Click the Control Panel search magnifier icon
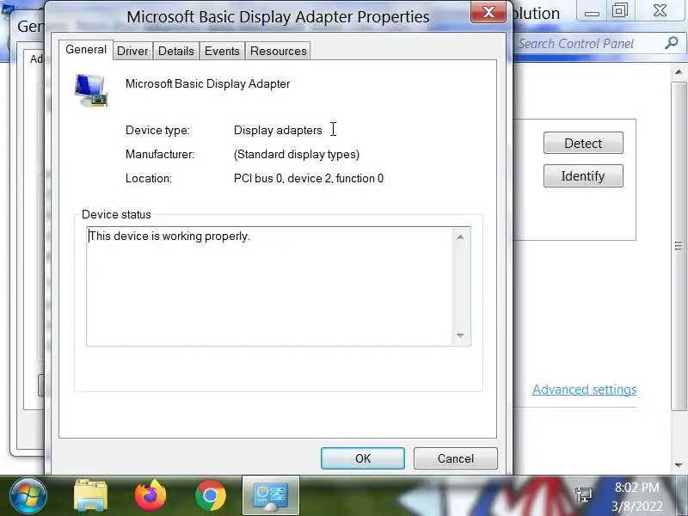 point(672,43)
